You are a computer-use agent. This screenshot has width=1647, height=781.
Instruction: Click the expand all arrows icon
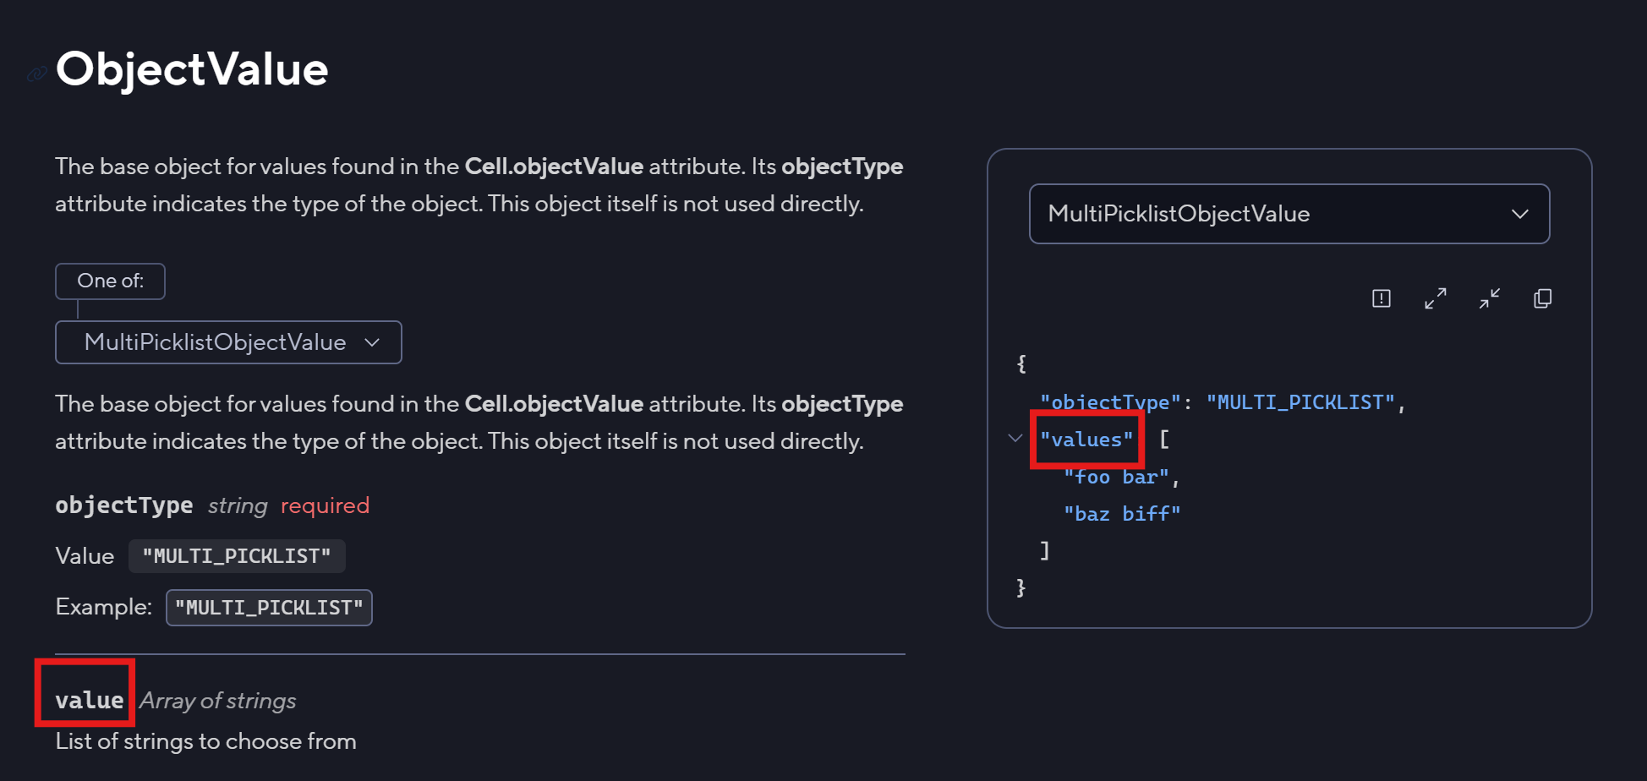coord(1436,298)
